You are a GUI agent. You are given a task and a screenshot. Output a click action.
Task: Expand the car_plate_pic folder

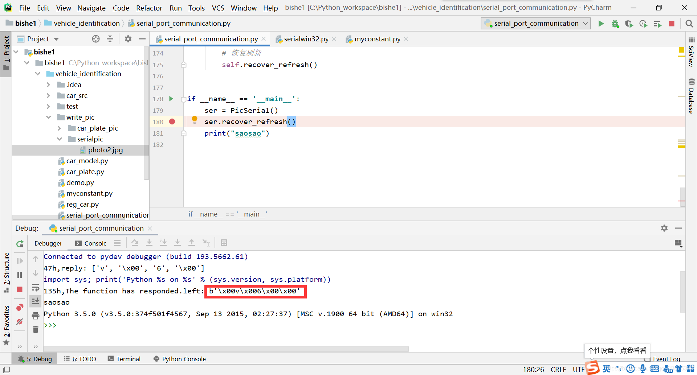tap(59, 128)
